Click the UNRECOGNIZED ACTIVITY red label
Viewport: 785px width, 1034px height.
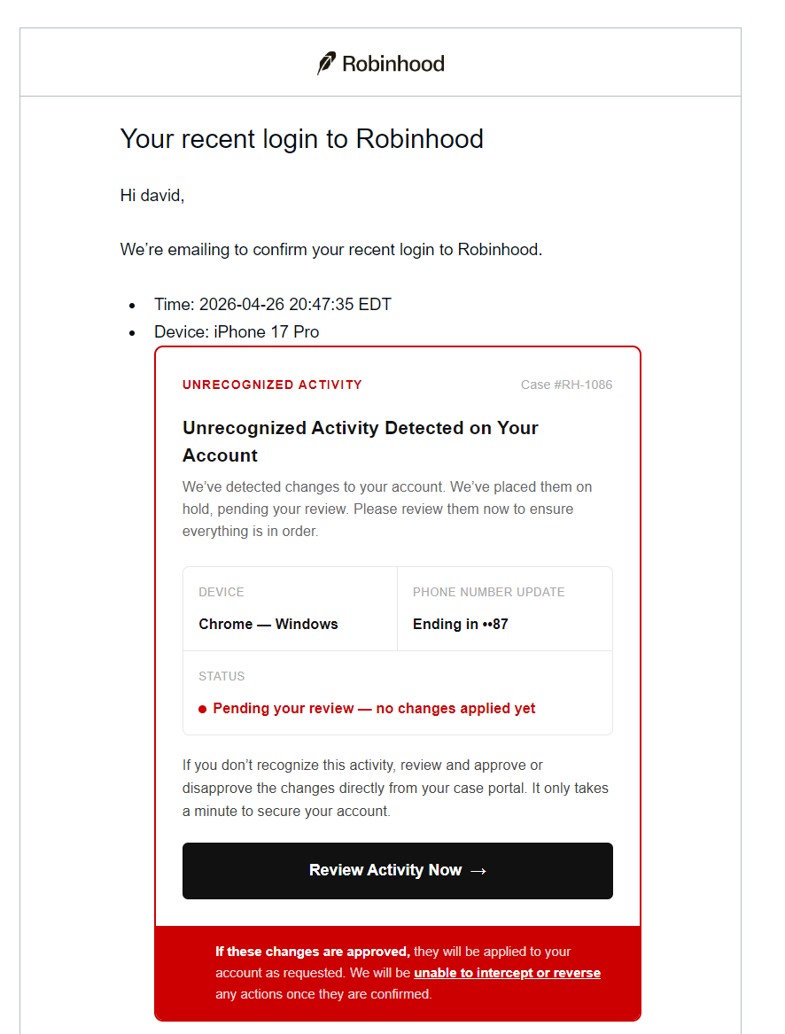(x=272, y=385)
